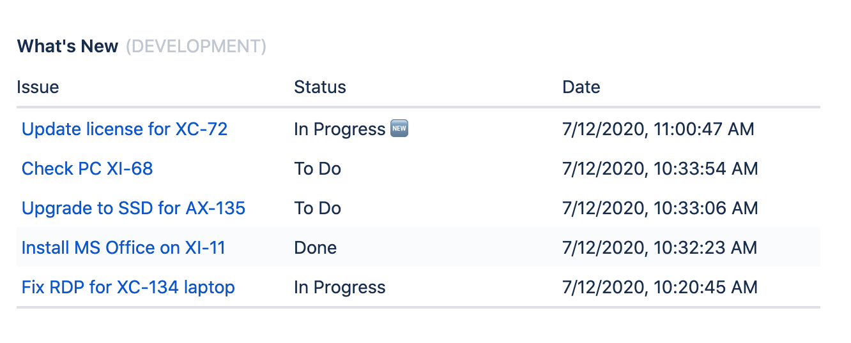851x343 pixels.
Task: Select the In Progress status of Update license row
Action: tap(340, 129)
